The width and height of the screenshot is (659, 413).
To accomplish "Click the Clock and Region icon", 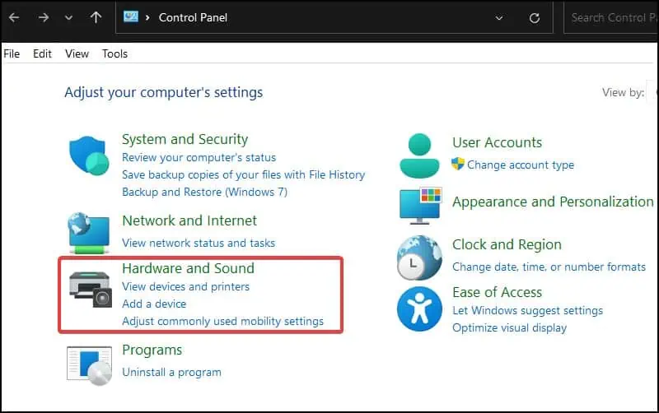I will coord(419,258).
